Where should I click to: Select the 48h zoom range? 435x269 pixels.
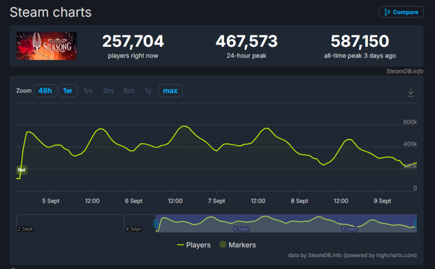tap(45, 90)
